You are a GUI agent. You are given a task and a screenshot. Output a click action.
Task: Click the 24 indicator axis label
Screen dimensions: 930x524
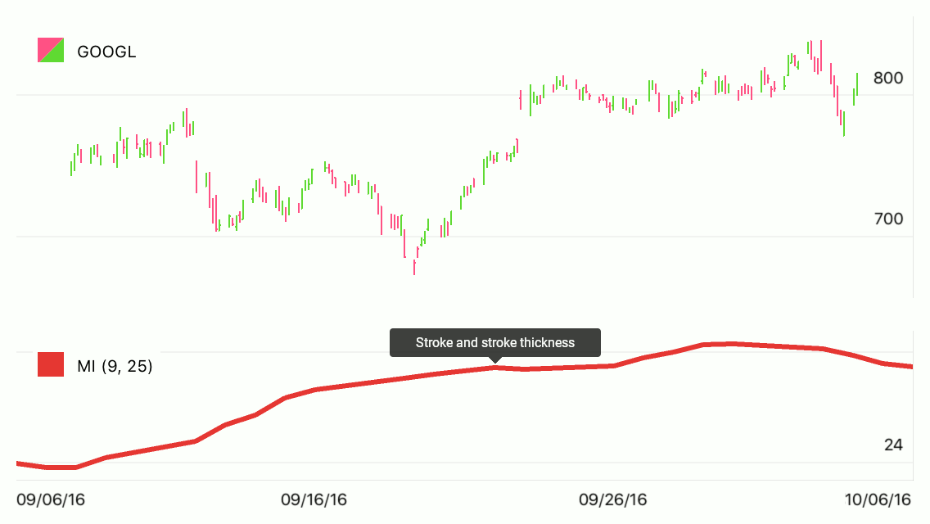tap(893, 445)
